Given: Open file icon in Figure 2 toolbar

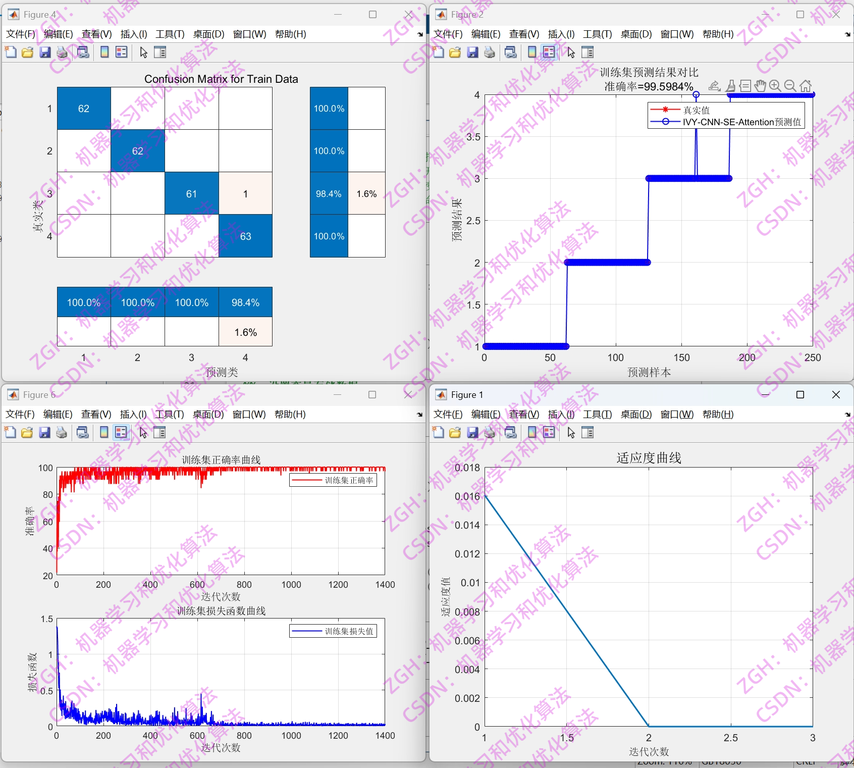Looking at the screenshot, I should (455, 52).
